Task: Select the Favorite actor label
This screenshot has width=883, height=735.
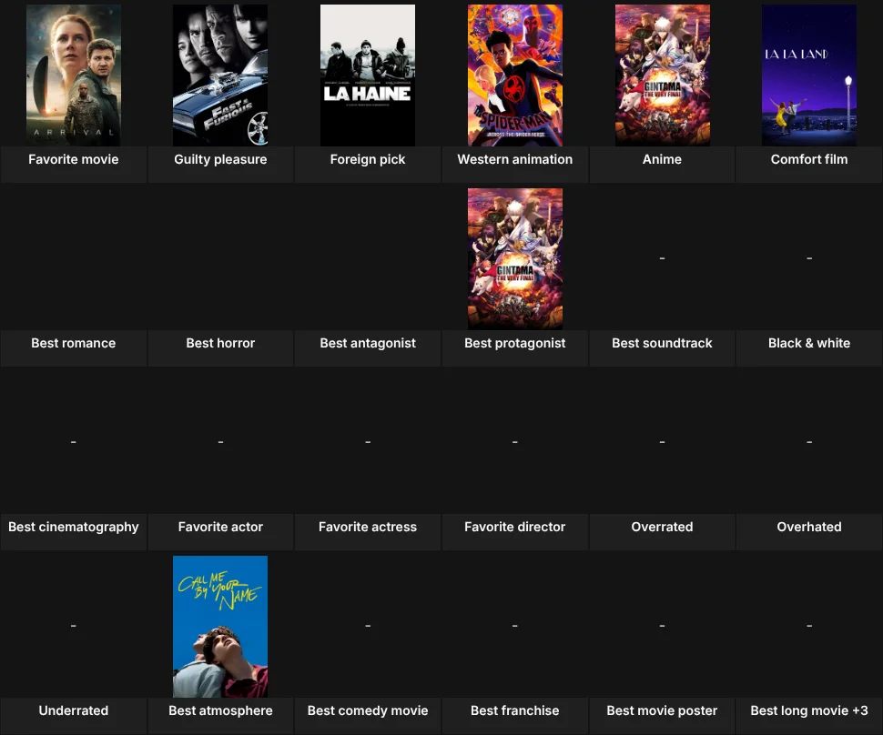Action: click(x=220, y=527)
